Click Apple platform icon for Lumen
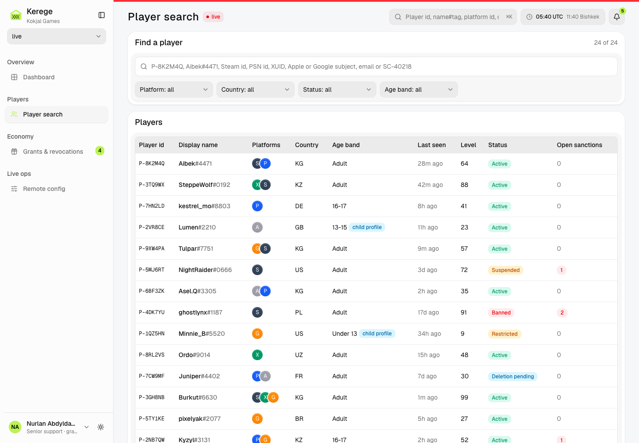 point(257,227)
